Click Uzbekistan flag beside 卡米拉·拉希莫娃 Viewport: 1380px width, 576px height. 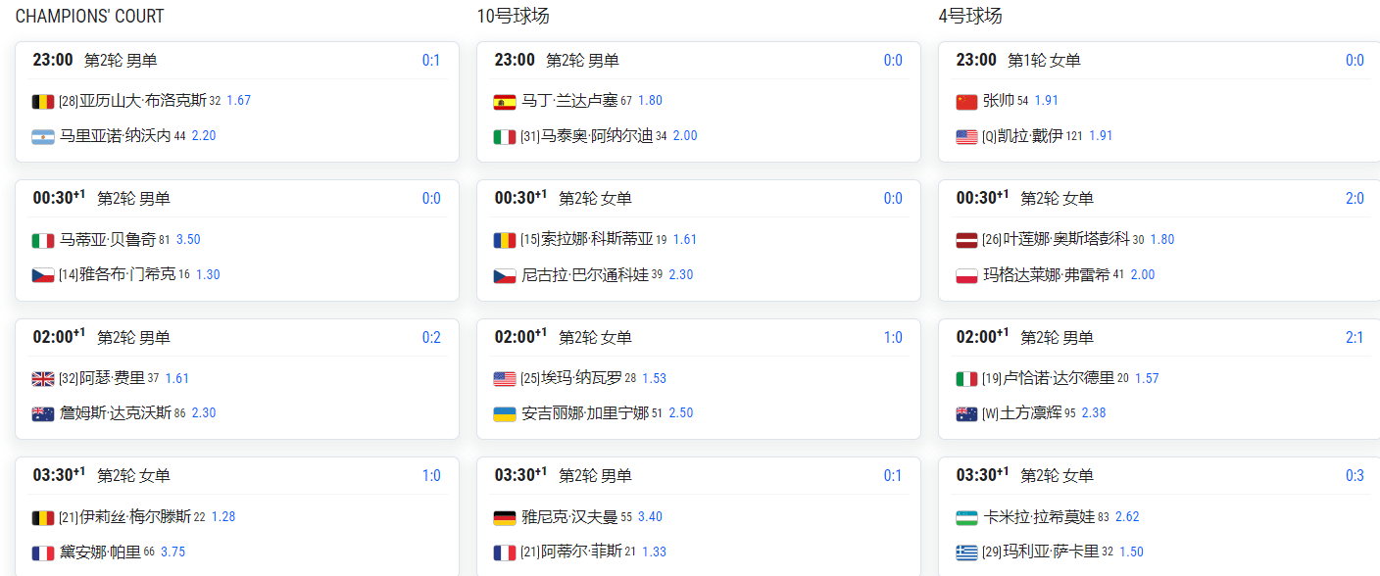tap(966, 517)
